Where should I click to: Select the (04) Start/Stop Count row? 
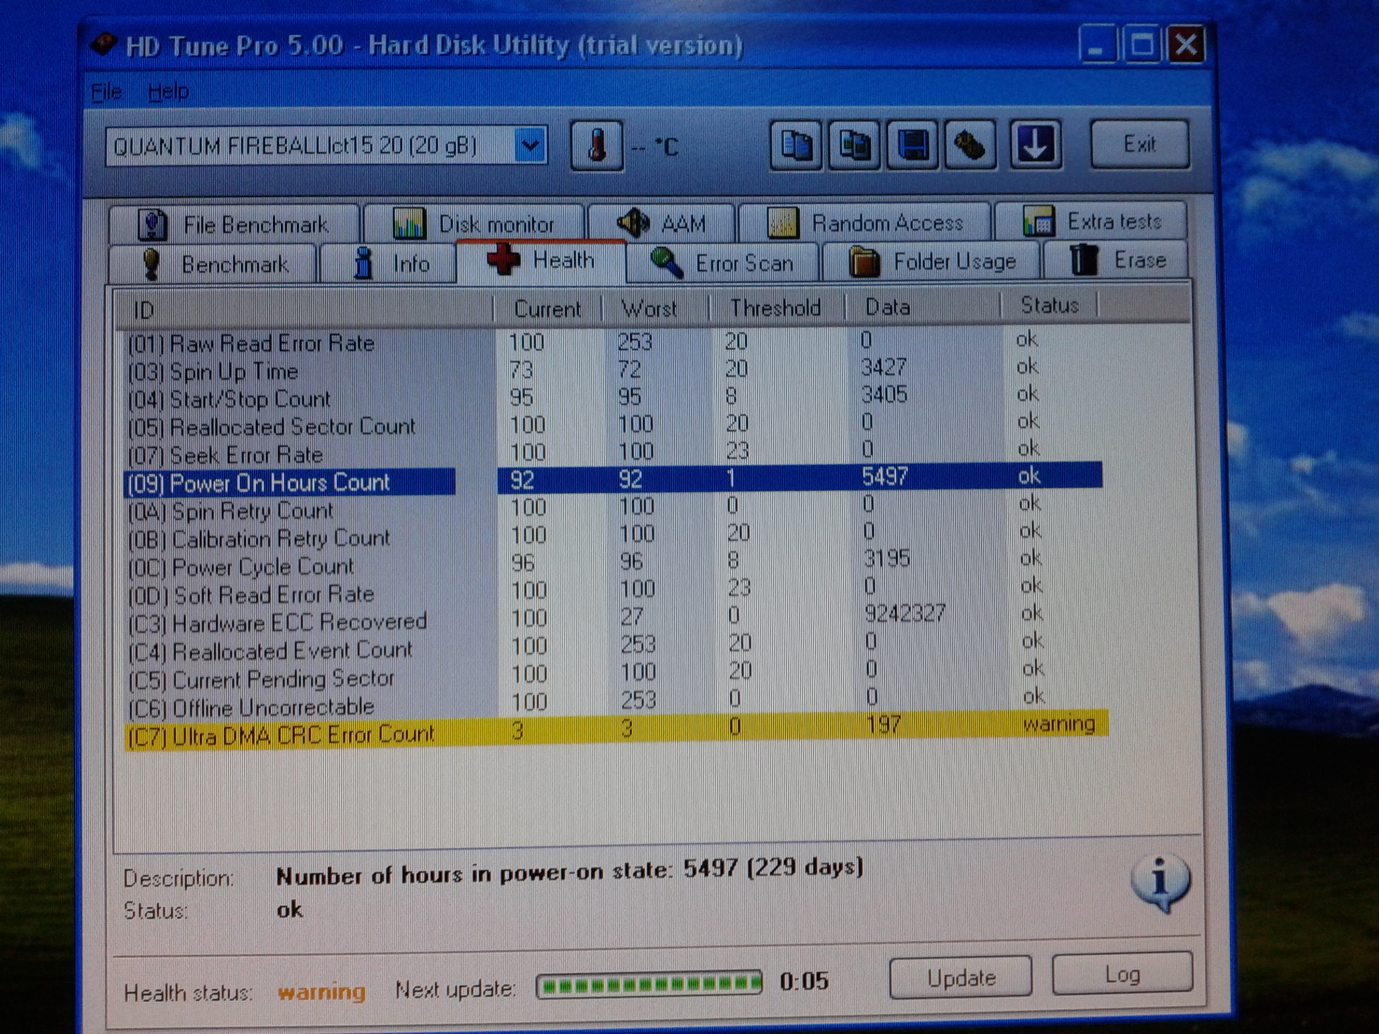(x=614, y=397)
